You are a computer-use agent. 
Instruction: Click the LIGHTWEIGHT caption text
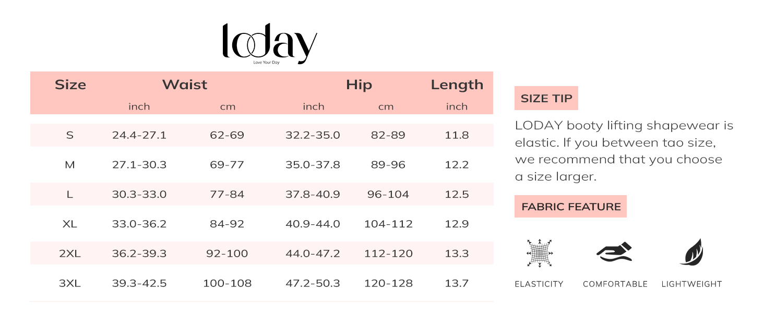pyautogui.click(x=691, y=284)
